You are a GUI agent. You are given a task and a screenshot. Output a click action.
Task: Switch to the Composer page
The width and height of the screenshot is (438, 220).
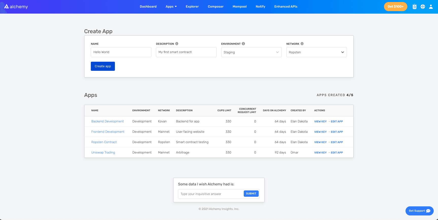tap(216, 7)
